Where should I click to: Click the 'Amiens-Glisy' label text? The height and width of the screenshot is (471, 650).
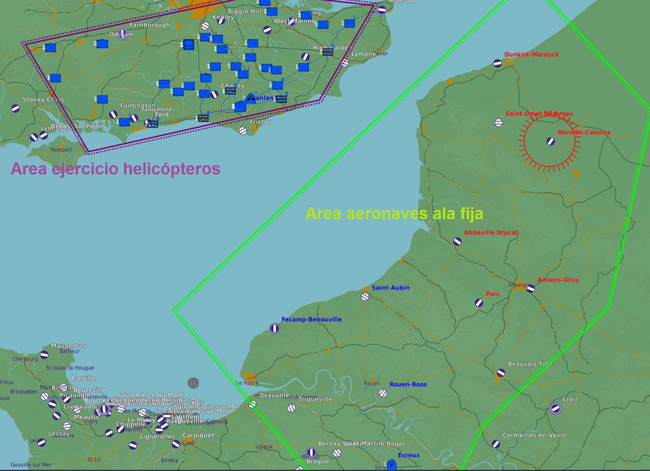click(558, 280)
